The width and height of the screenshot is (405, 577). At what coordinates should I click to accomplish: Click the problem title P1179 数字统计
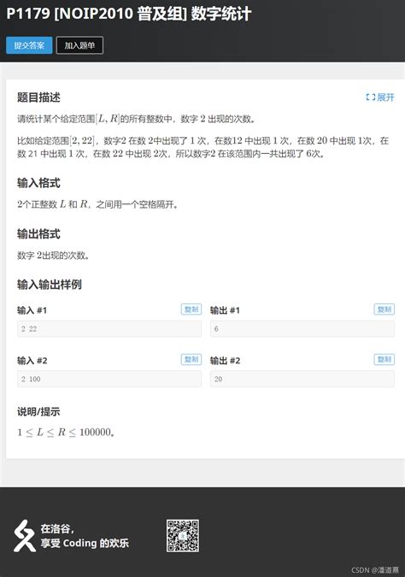pyautogui.click(x=129, y=14)
